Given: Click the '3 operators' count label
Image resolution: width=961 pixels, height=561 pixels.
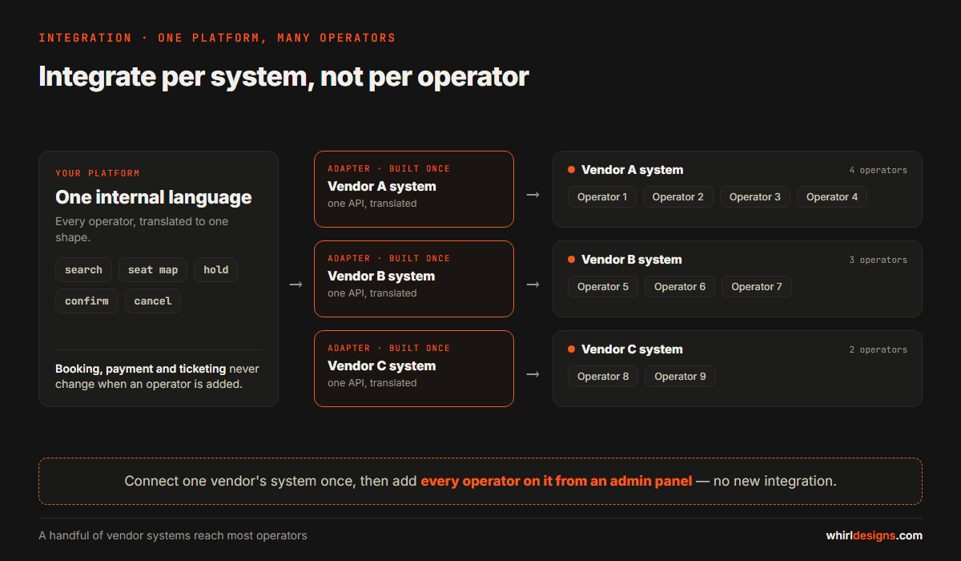Looking at the screenshot, I should tap(879, 260).
